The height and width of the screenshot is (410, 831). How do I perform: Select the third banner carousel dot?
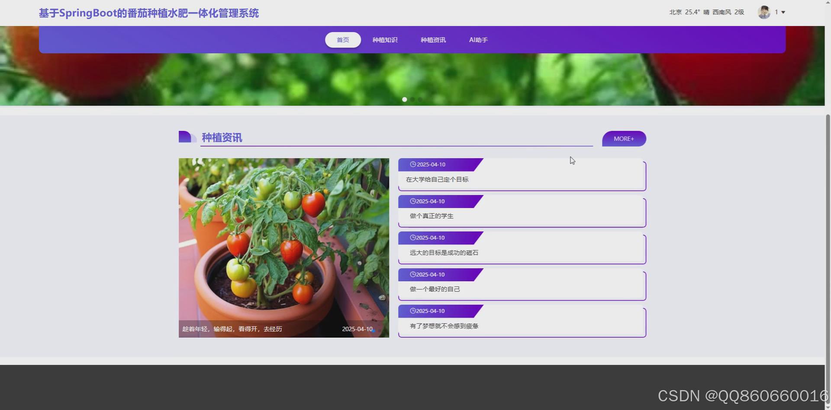420,99
